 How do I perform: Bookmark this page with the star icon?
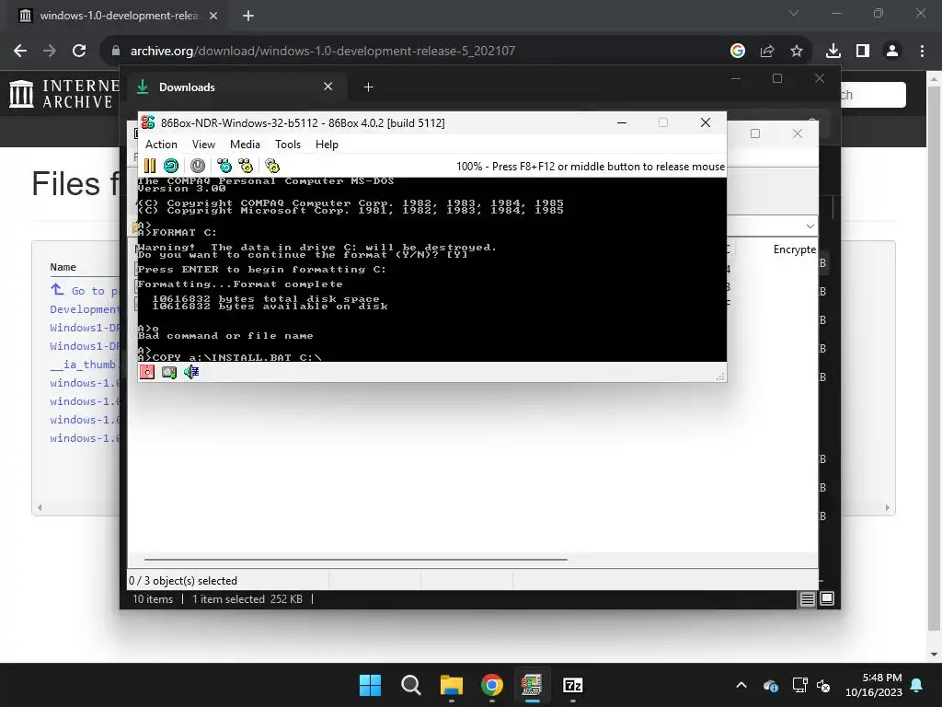(x=797, y=52)
